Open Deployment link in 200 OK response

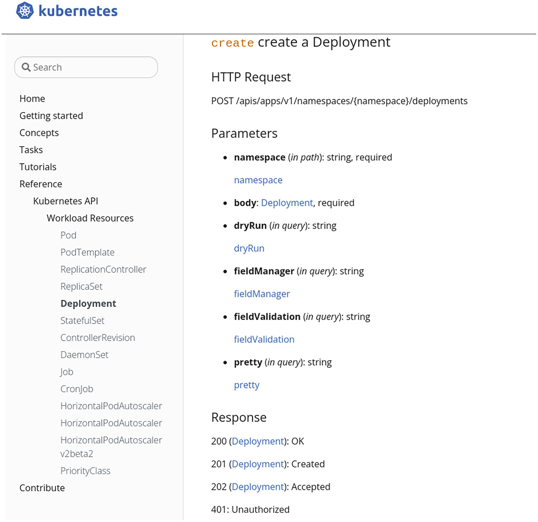pos(258,441)
